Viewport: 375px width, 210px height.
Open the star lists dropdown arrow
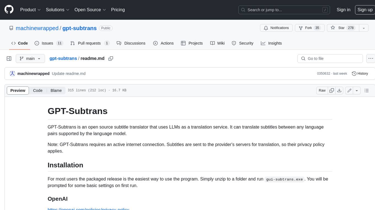pos(364,28)
